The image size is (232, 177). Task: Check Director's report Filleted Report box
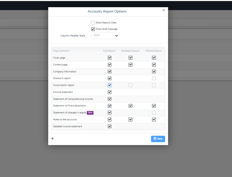[x=154, y=78]
